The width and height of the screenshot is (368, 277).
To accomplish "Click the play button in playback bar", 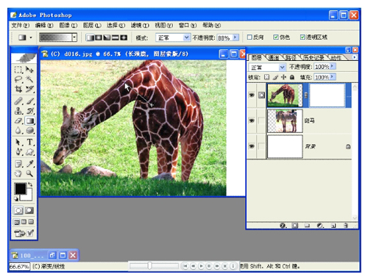I will coord(201,266).
